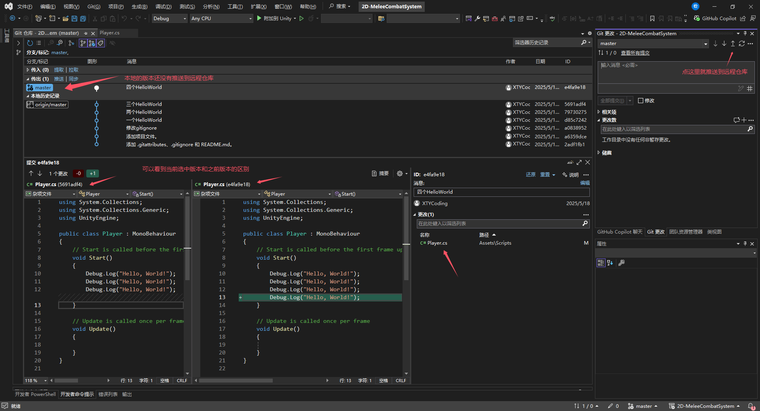Click the bookmark icon in the toolbar

click(x=652, y=19)
